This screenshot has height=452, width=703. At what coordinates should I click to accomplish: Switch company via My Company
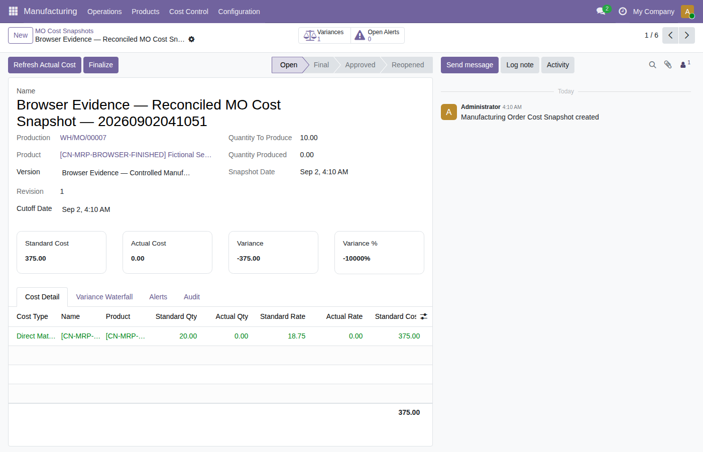point(653,12)
